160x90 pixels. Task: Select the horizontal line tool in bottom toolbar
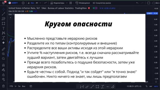(x=108, y=87)
